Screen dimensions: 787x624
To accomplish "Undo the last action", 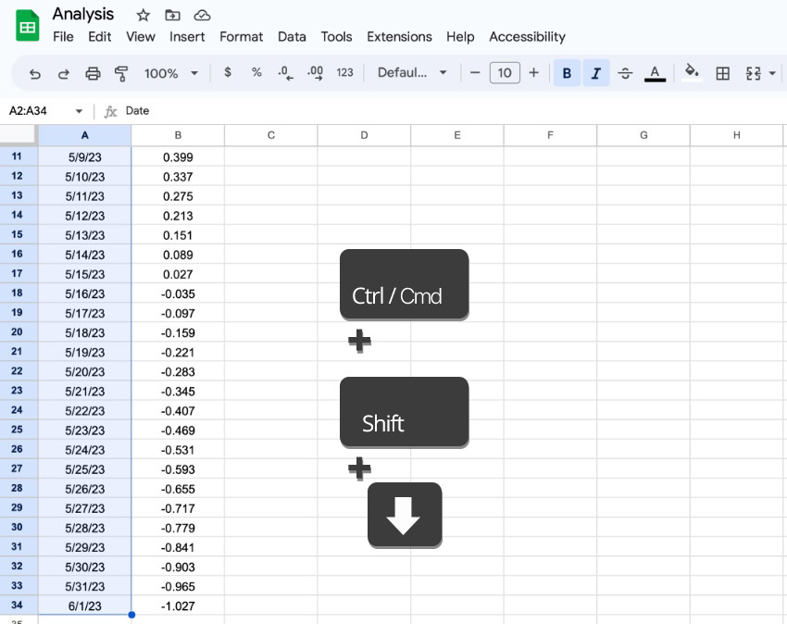I will click(35, 72).
